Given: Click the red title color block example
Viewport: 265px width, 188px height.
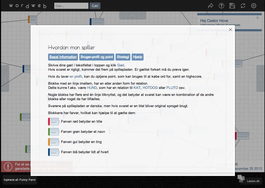Looking at the screenshot, I should click(x=53, y=121).
